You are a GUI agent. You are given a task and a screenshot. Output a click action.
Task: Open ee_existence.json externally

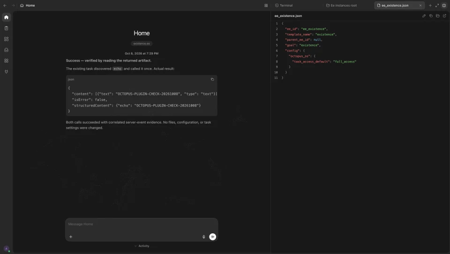(x=444, y=16)
